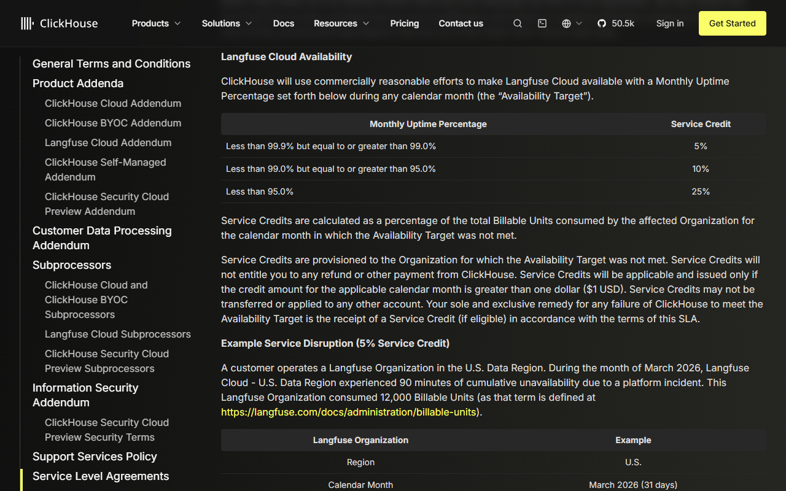786x491 pixels.
Task: Click the Langfuse Cloud Availability heading
Action: click(x=287, y=56)
